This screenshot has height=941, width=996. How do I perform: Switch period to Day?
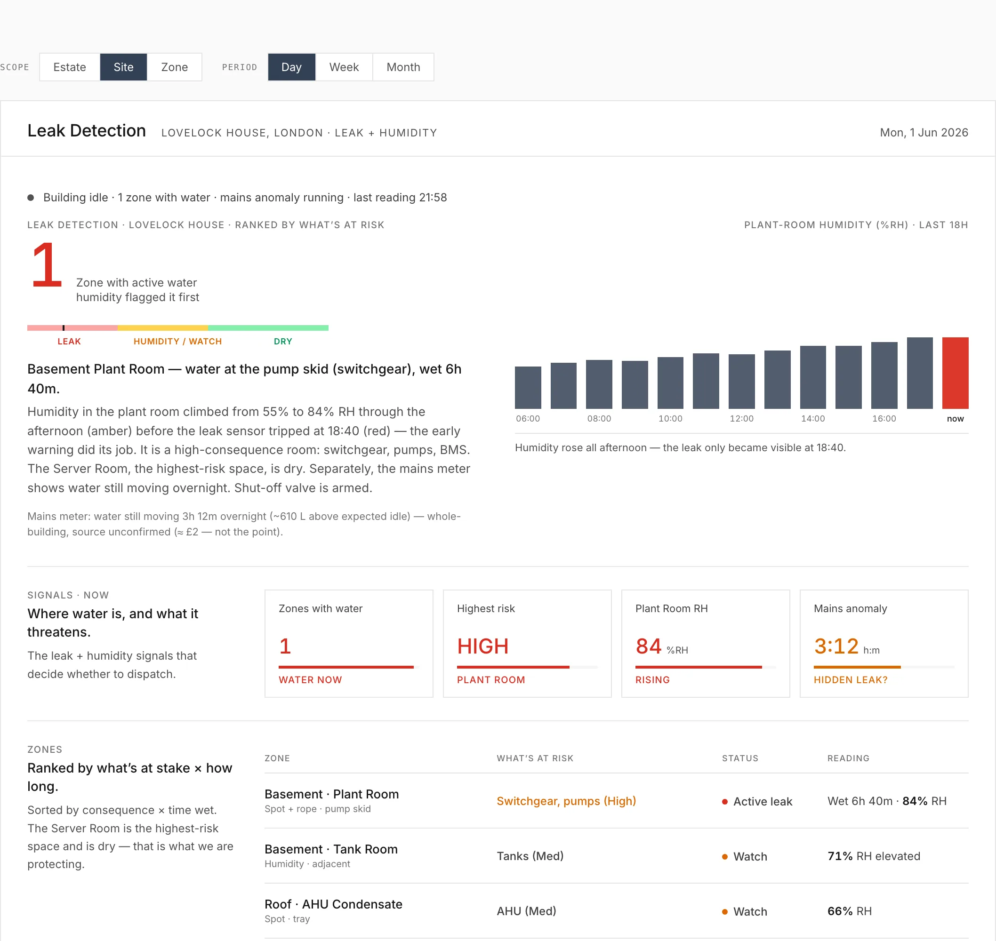pyautogui.click(x=291, y=67)
